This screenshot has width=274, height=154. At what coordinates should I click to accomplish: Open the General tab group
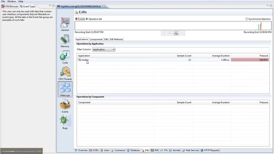coord(65,24)
